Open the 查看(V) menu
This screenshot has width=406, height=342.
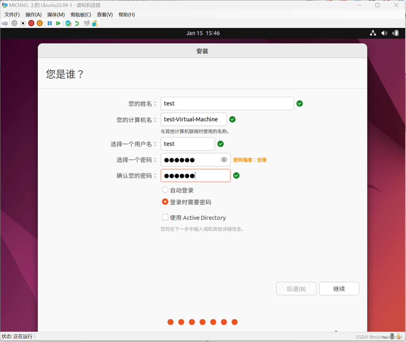point(105,15)
